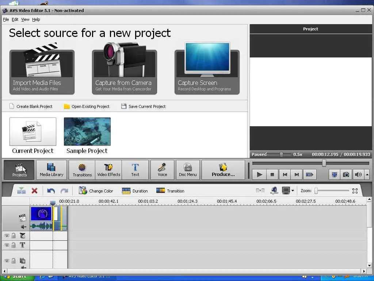Screen dimensions: 374x281
Task: Click Change Color in timeline toolbar
Action: [x=96, y=191]
